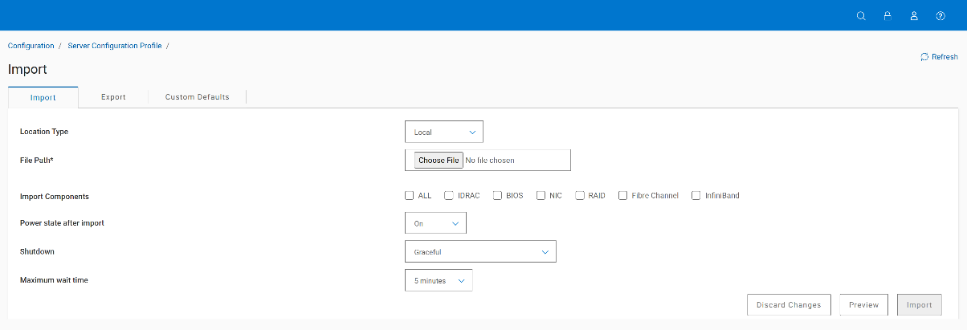Check the InfiniBand component box
This screenshot has height=330, width=967.
click(x=696, y=195)
